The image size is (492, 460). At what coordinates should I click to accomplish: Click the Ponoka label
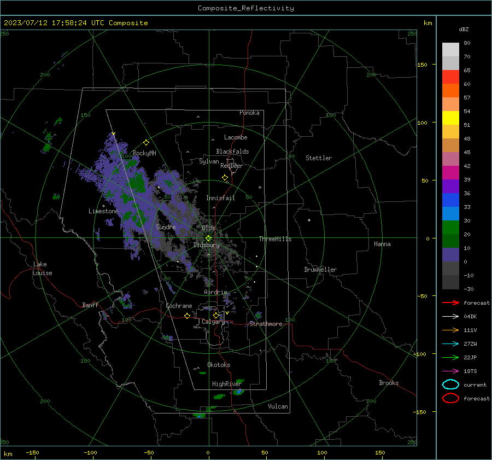coord(249,113)
